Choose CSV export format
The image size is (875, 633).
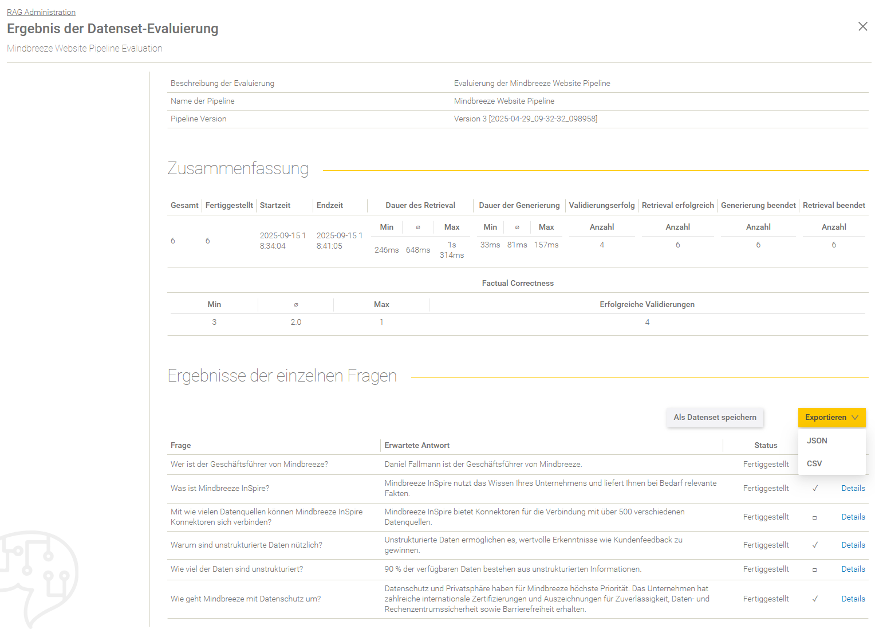814,463
